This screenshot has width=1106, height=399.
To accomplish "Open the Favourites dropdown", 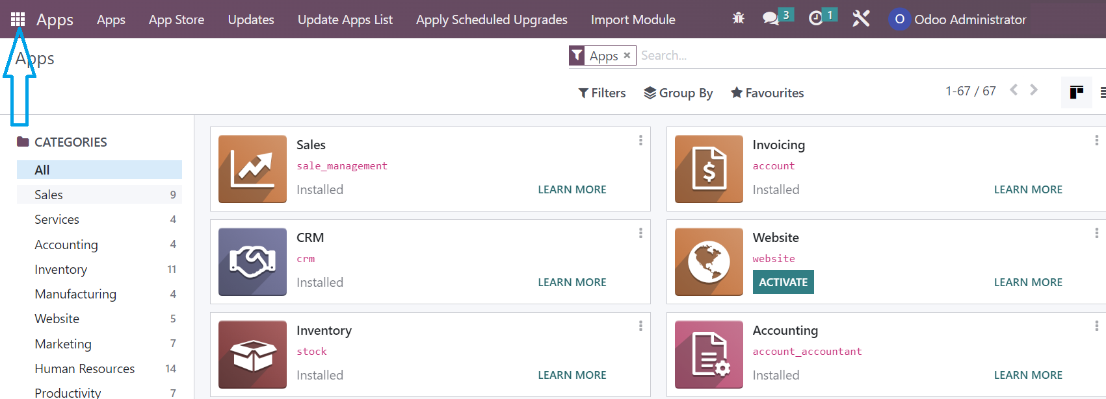I will (x=767, y=93).
